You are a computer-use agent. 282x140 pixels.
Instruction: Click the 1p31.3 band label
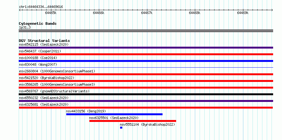pos(25,28)
